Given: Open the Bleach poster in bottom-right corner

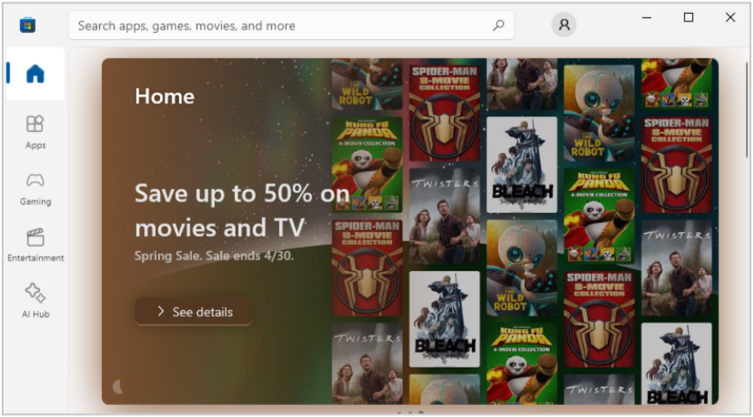Looking at the screenshot, I should pyautogui.click(x=676, y=363).
